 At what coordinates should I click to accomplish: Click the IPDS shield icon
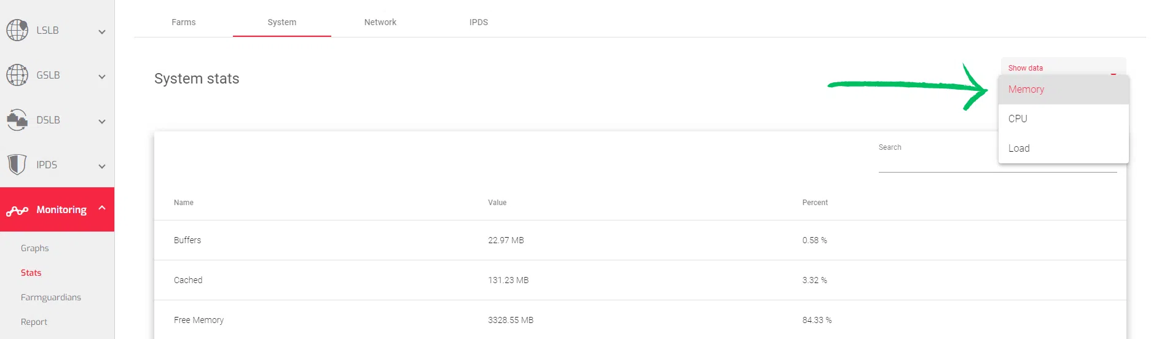pos(17,165)
